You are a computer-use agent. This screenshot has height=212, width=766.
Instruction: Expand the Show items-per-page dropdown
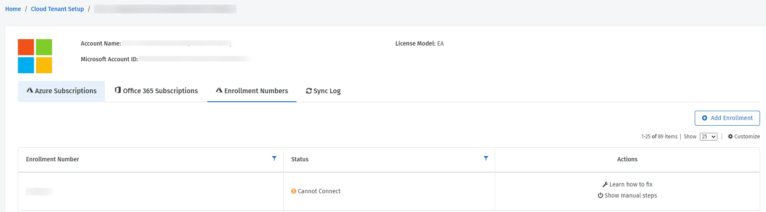(708, 137)
